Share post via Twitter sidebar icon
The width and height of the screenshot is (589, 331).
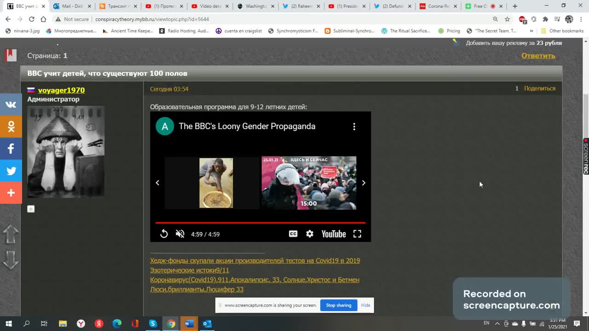click(11, 171)
